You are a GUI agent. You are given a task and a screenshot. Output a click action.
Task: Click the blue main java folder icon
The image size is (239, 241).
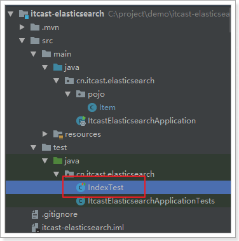[x=58, y=67]
